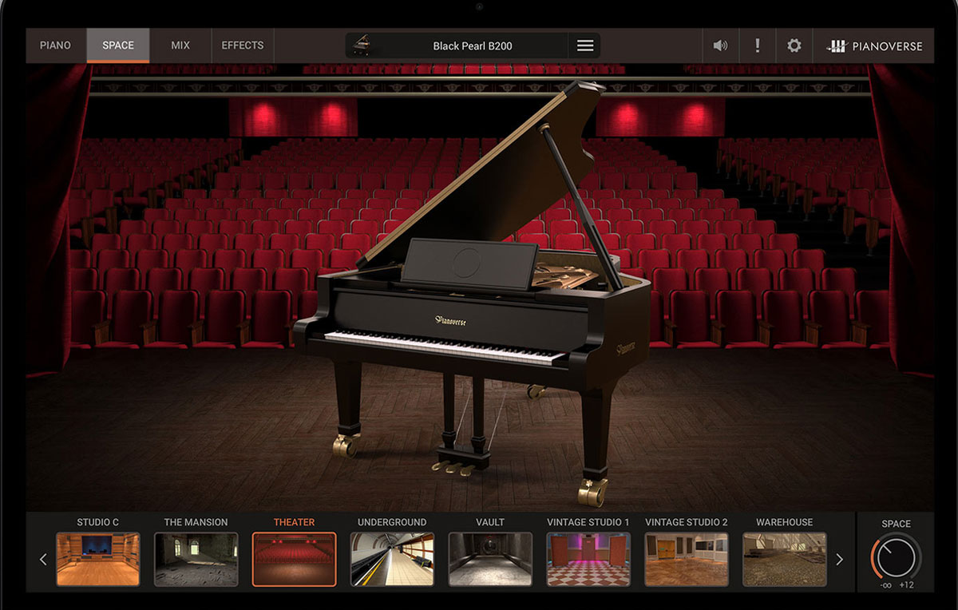Click the VINTAGE STUDIO 2 label
The height and width of the screenshot is (610, 958).
point(687,522)
